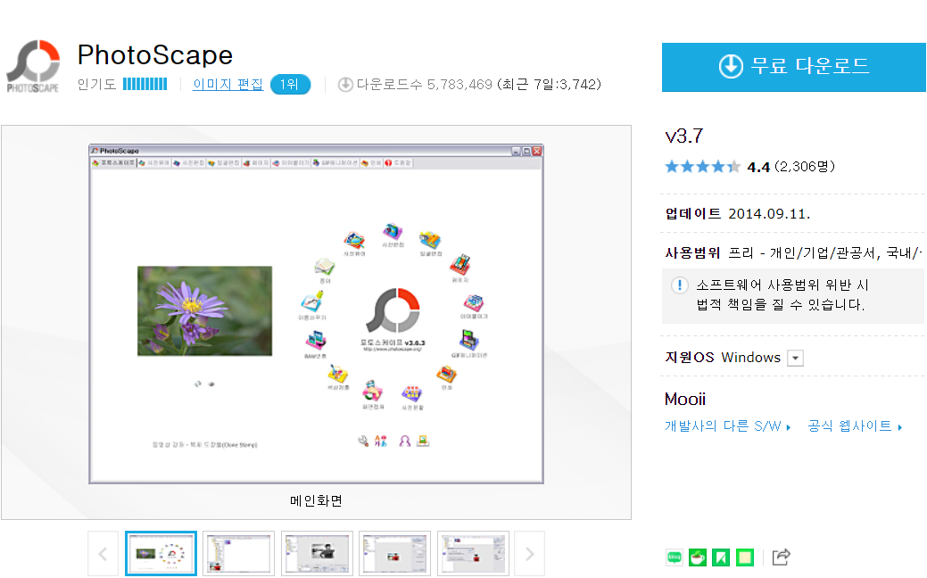Click the http://www.photoscape.org/ text in preview
This screenshot has width=927, height=578.
coord(393,350)
